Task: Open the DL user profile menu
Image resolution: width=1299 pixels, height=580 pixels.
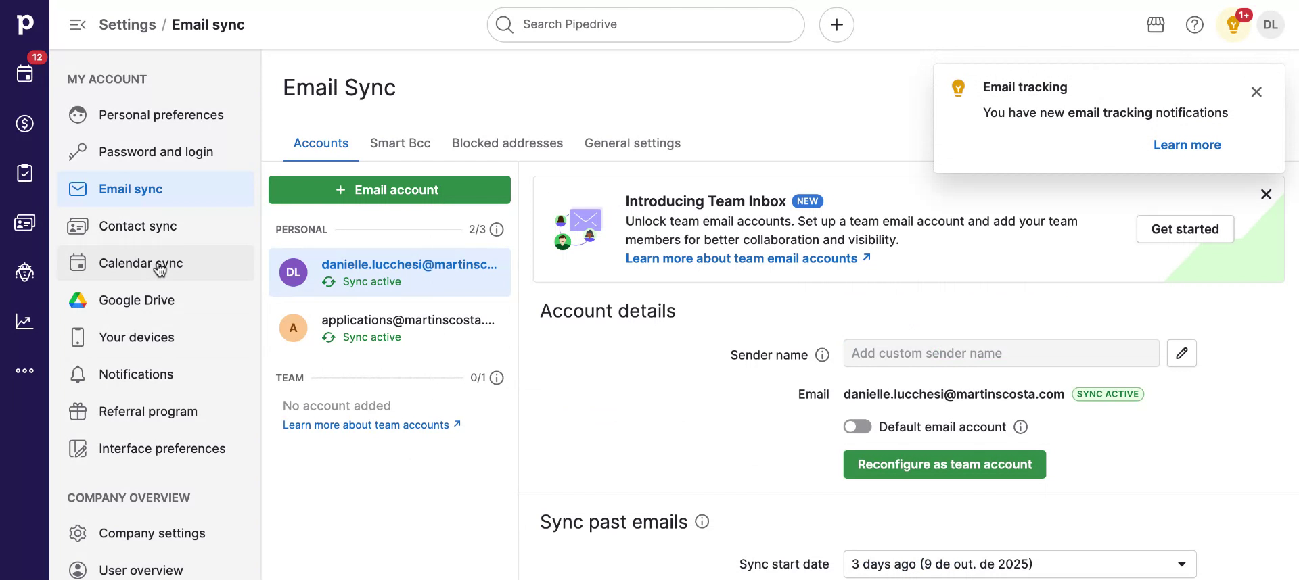Action: click(1270, 25)
